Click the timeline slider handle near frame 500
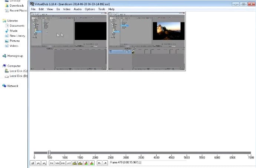Screen dimensions: 256x168 49,153
